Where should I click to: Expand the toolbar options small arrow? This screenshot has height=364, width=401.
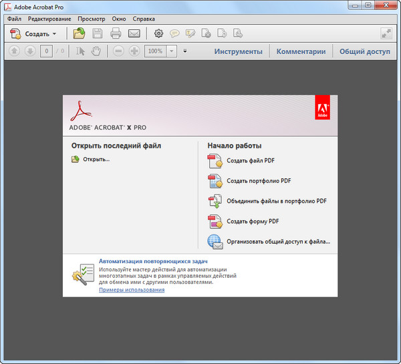point(185,51)
